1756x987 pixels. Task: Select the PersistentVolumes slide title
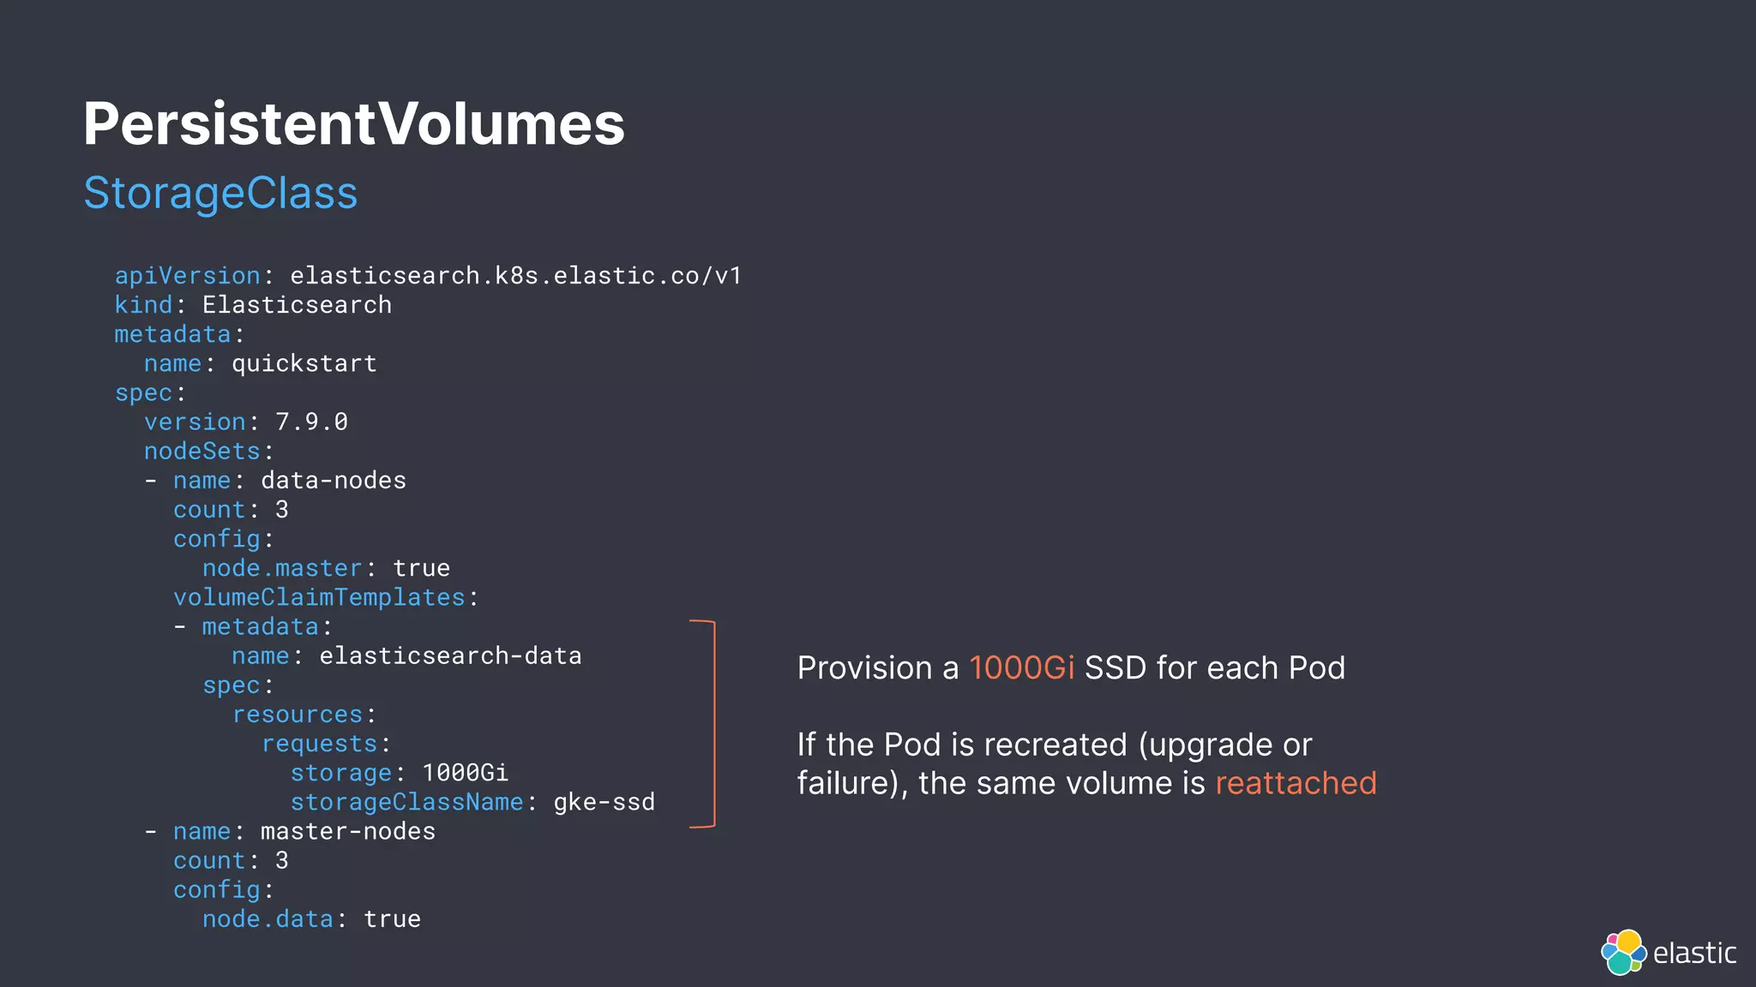[354, 124]
